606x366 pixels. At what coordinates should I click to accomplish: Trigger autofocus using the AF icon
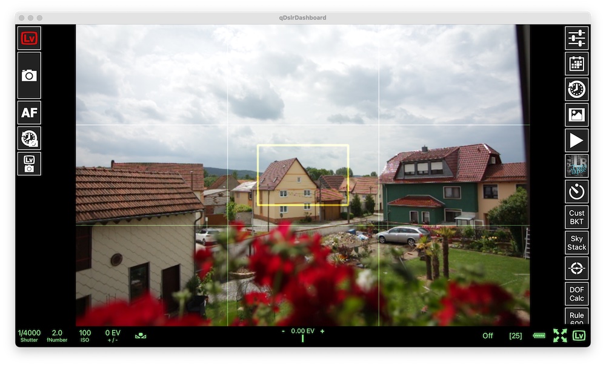pyautogui.click(x=28, y=113)
